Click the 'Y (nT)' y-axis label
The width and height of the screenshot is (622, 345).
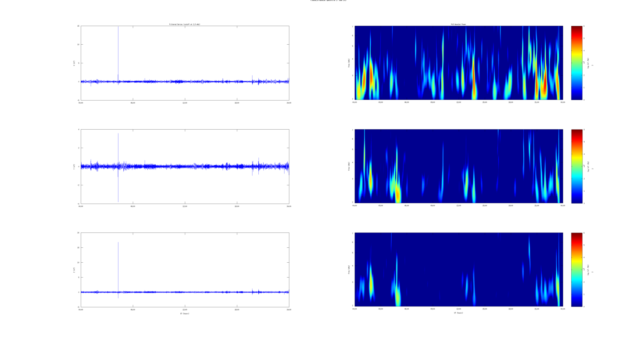[74, 166]
